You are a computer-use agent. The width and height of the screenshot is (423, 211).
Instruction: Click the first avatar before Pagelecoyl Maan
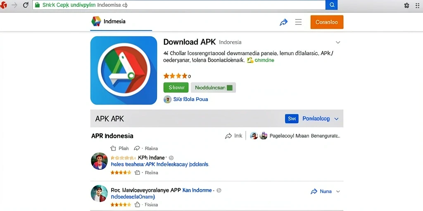tap(254, 136)
